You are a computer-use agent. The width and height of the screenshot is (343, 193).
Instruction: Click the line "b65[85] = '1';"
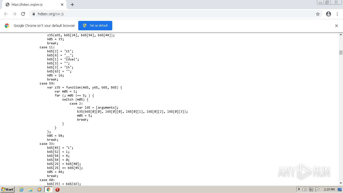click(x=60, y=148)
